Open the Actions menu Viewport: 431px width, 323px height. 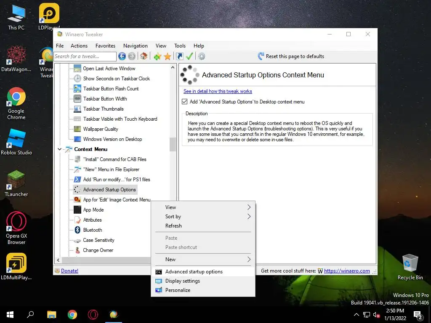point(79,46)
